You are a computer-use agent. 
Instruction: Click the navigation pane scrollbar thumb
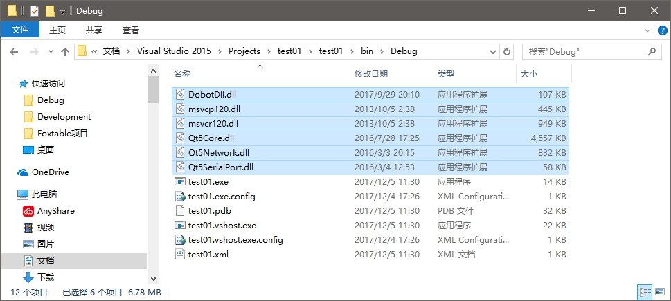point(153,89)
